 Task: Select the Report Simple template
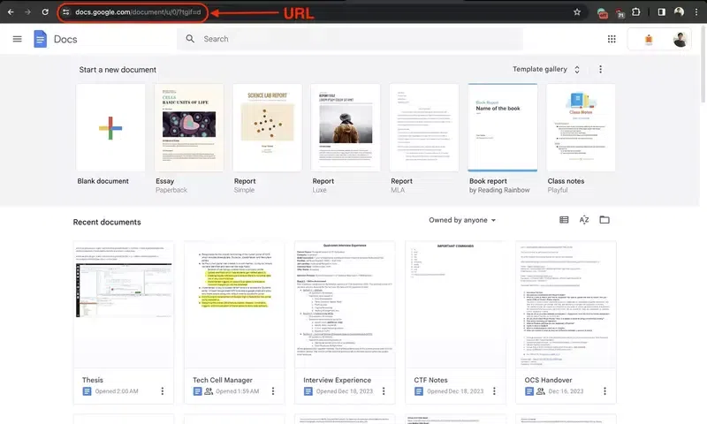point(268,127)
